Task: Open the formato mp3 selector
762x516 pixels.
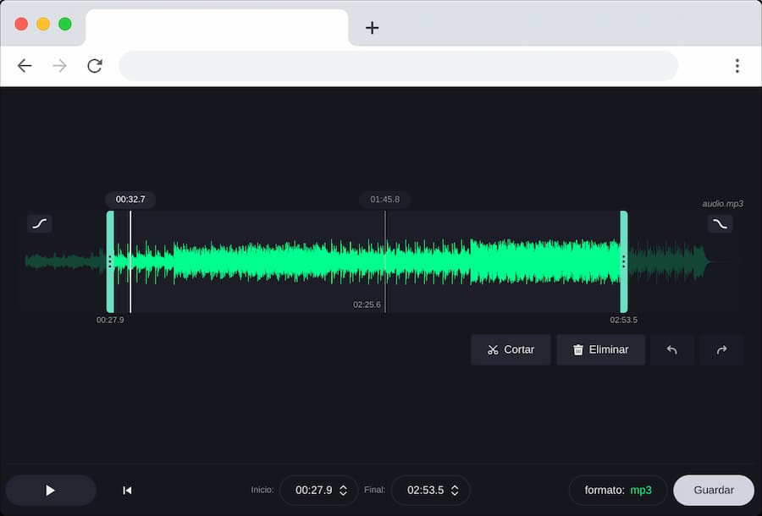Action: pos(618,491)
